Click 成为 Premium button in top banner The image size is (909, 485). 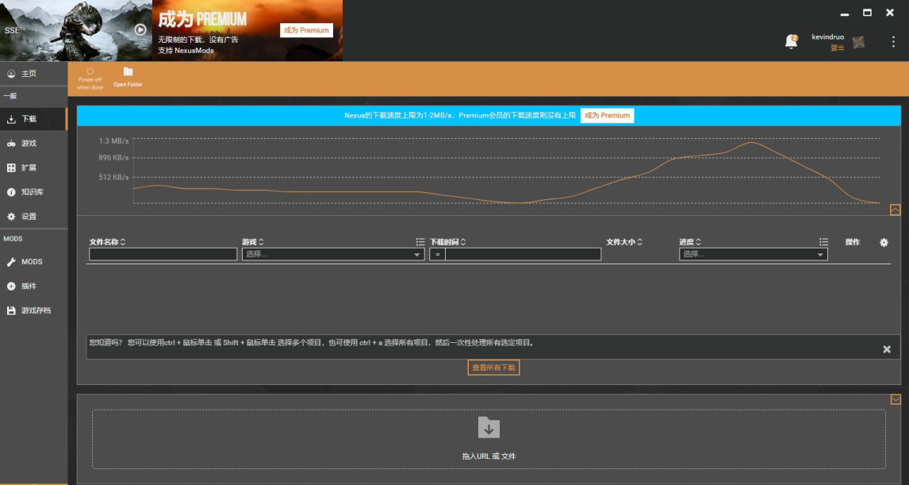click(x=307, y=30)
